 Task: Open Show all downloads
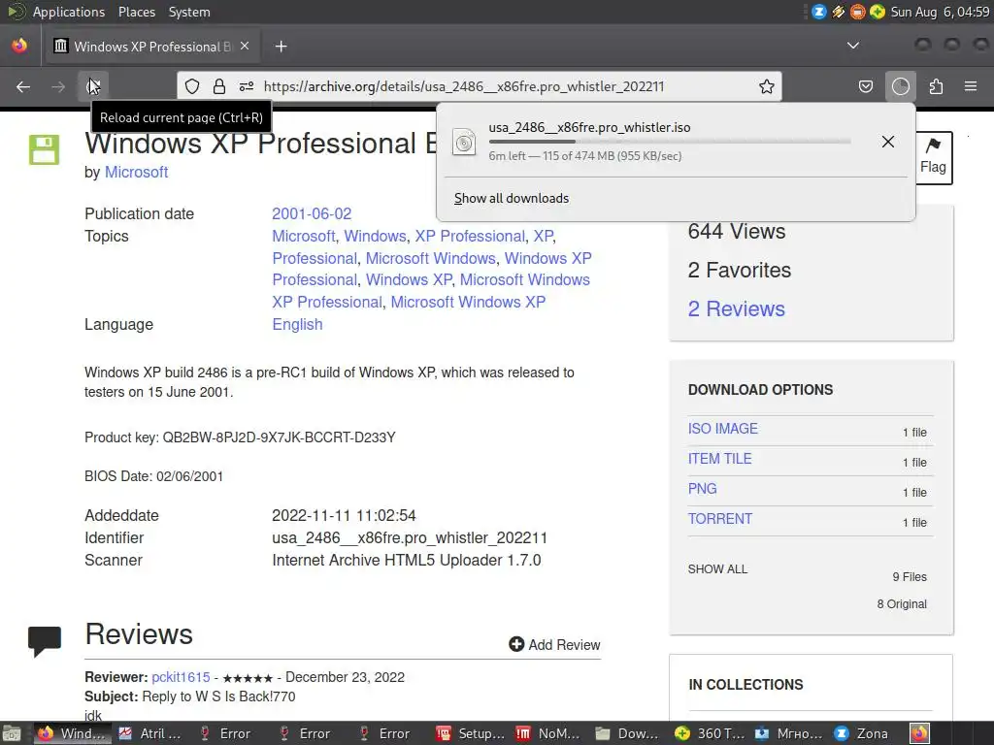click(x=511, y=198)
